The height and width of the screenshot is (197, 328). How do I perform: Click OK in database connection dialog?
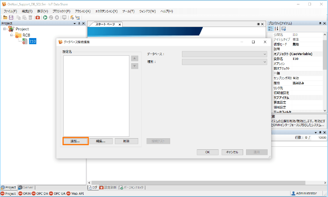coord(208,152)
